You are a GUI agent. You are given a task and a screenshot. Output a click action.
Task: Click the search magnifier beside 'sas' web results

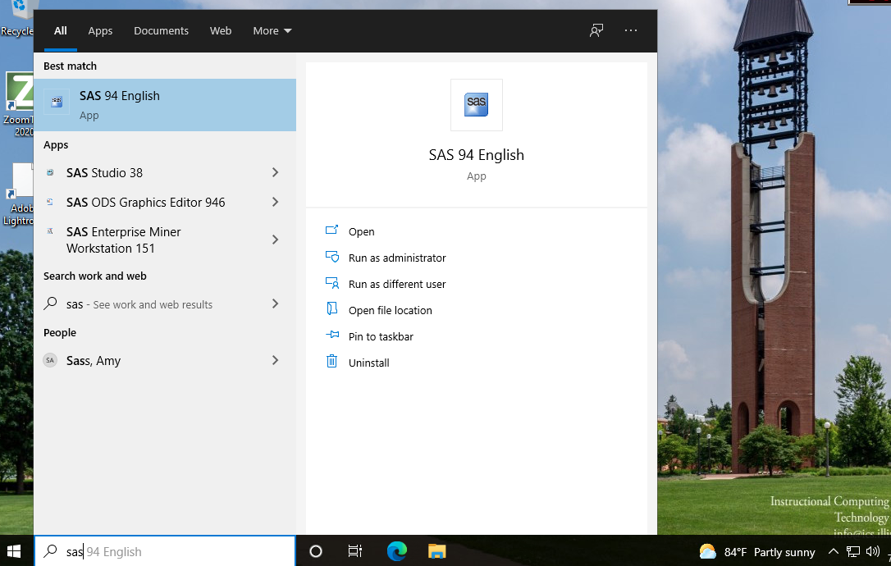pos(51,304)
